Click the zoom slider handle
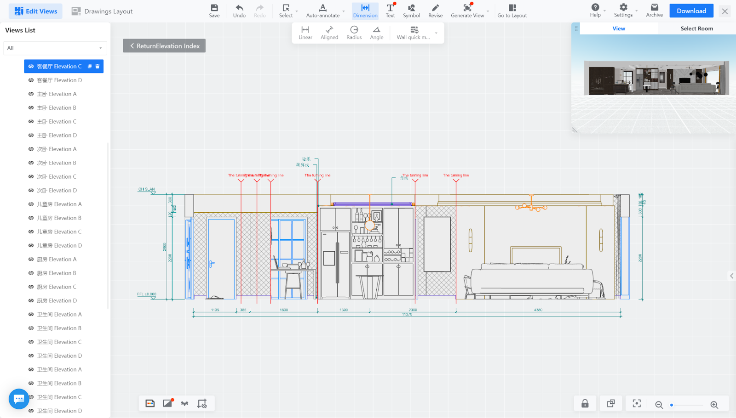736x418 pixels. pos(672,405)
